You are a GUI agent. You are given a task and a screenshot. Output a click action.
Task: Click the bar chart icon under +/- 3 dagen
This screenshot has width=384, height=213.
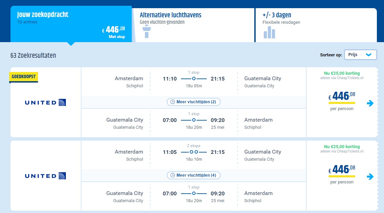point(269,32)
